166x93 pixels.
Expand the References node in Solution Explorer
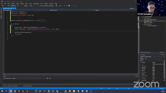click(x=143, y=18)
